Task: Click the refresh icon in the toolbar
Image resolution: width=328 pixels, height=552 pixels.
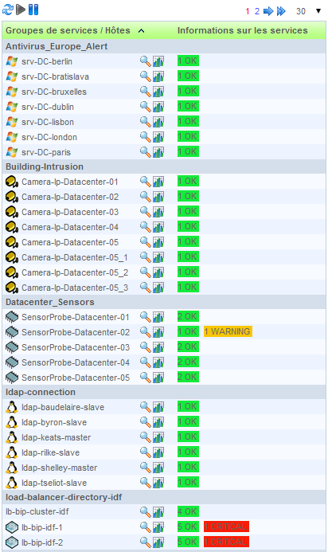Action: [8, 10]
